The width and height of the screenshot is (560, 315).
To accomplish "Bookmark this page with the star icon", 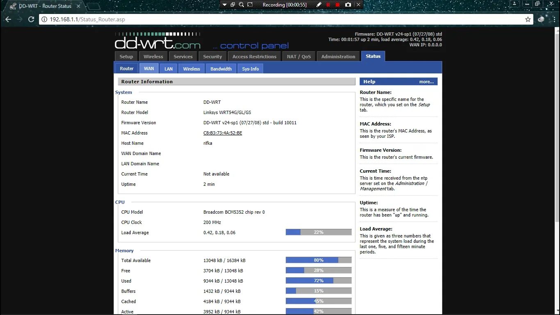I will click(528, 19).
